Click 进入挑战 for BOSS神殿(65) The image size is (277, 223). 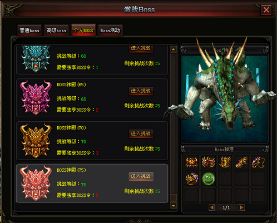tap(141, 91)
